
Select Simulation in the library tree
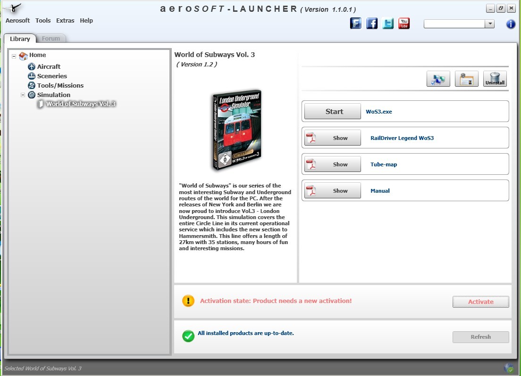54,95
